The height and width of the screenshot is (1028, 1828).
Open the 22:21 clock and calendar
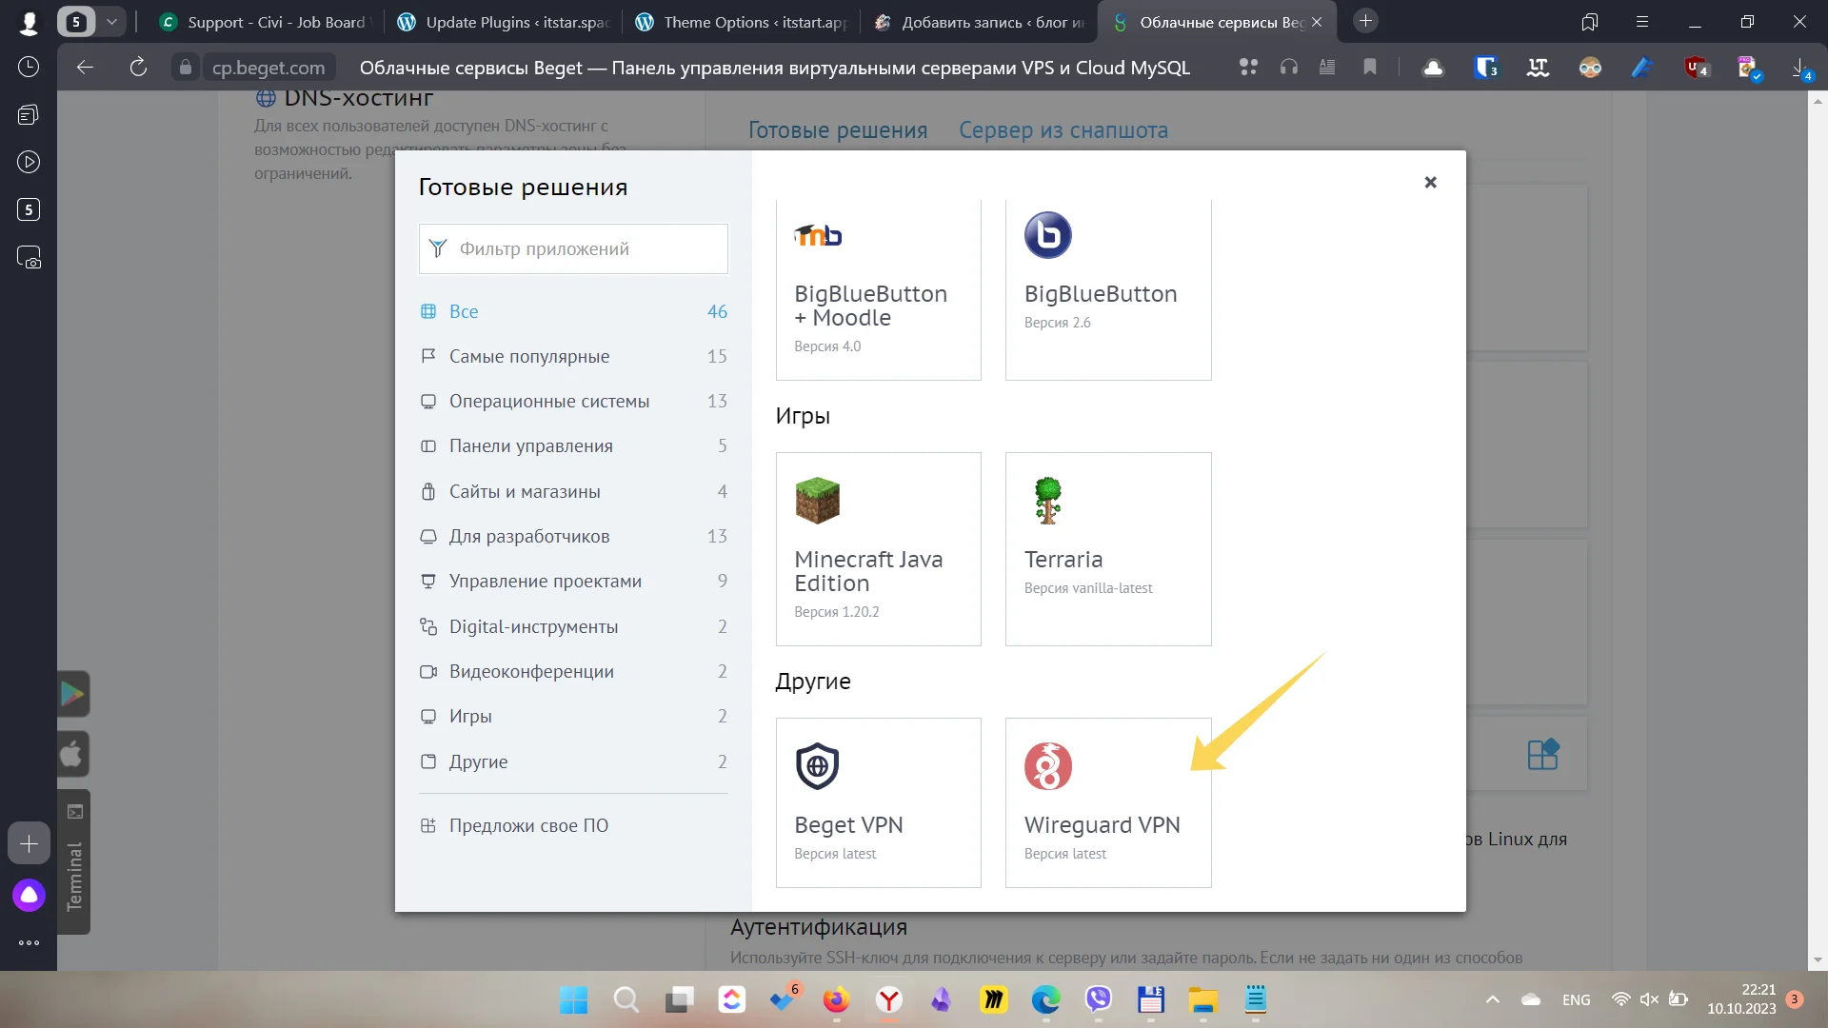click(1741, 999)
